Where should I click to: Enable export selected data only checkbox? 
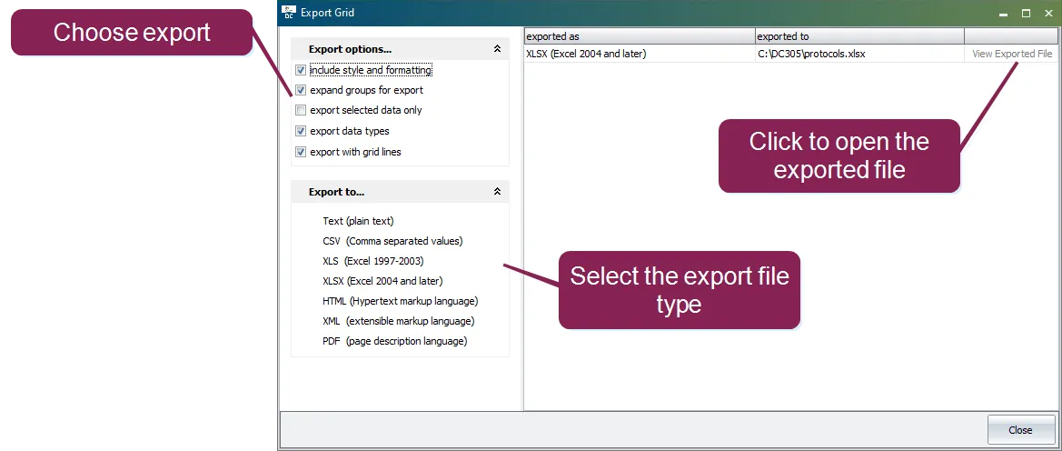302,111
